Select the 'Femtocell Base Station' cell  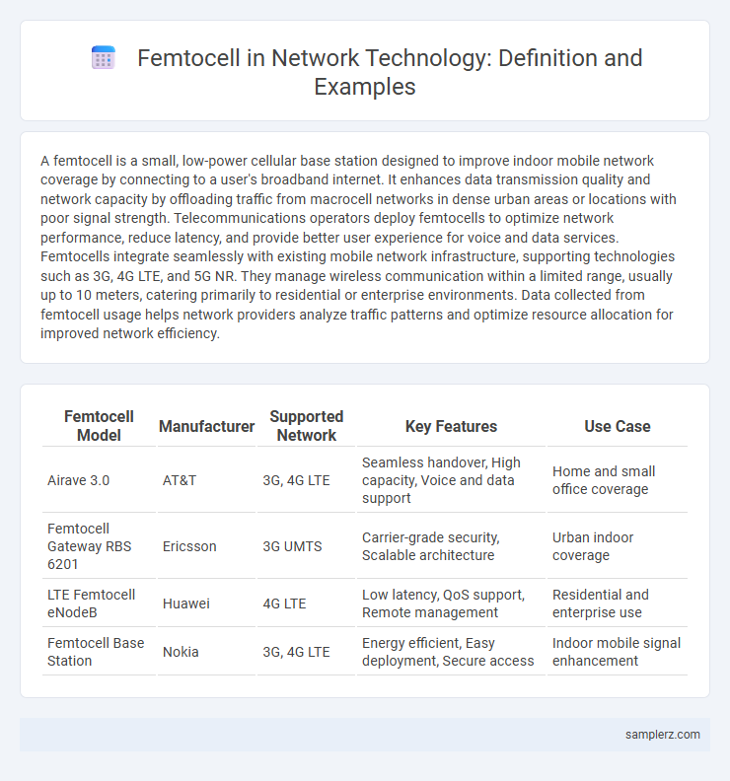click(x=99, y=652)
